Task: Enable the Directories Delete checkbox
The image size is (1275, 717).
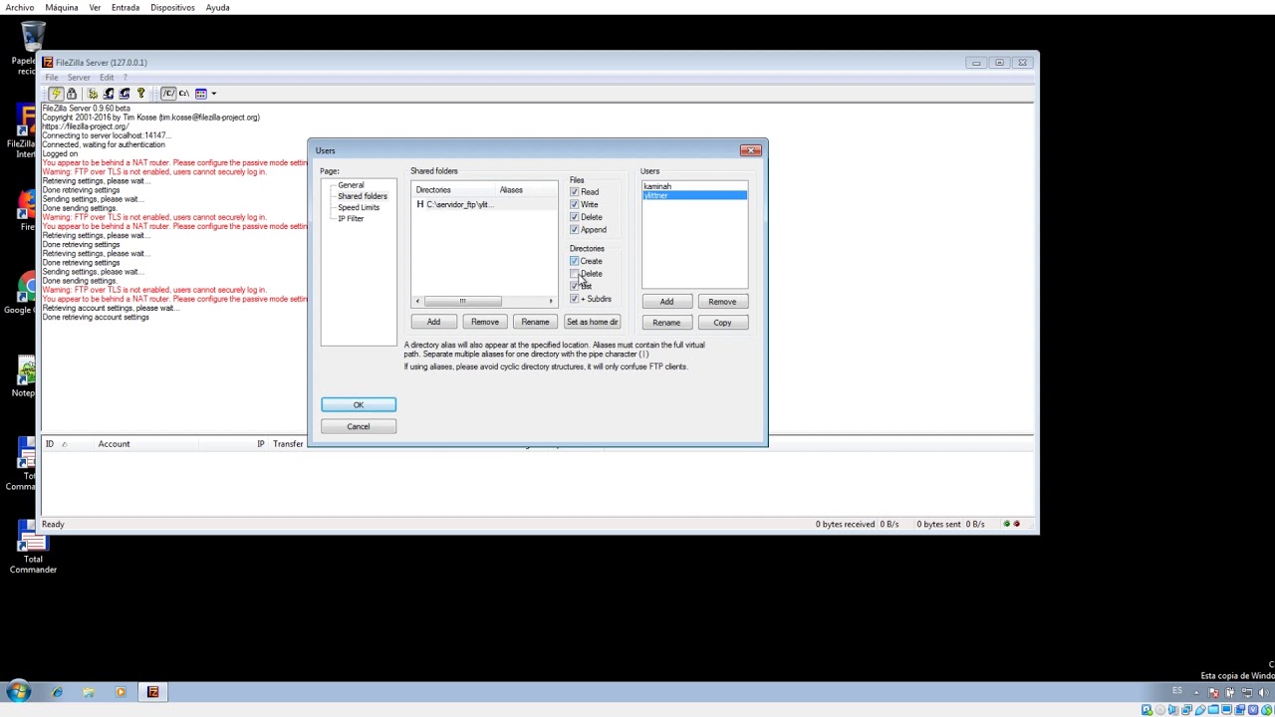Action: pyautogui.click(x=575, y=274)
